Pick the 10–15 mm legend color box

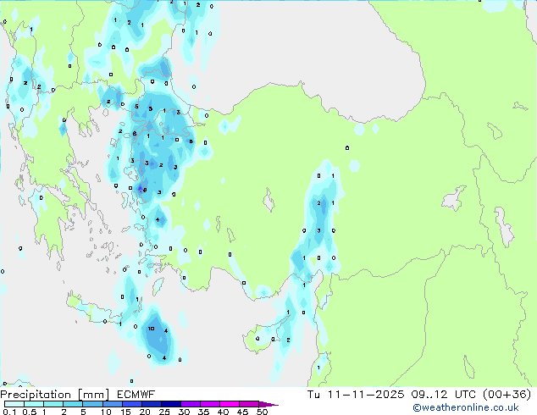pos(112,404)
